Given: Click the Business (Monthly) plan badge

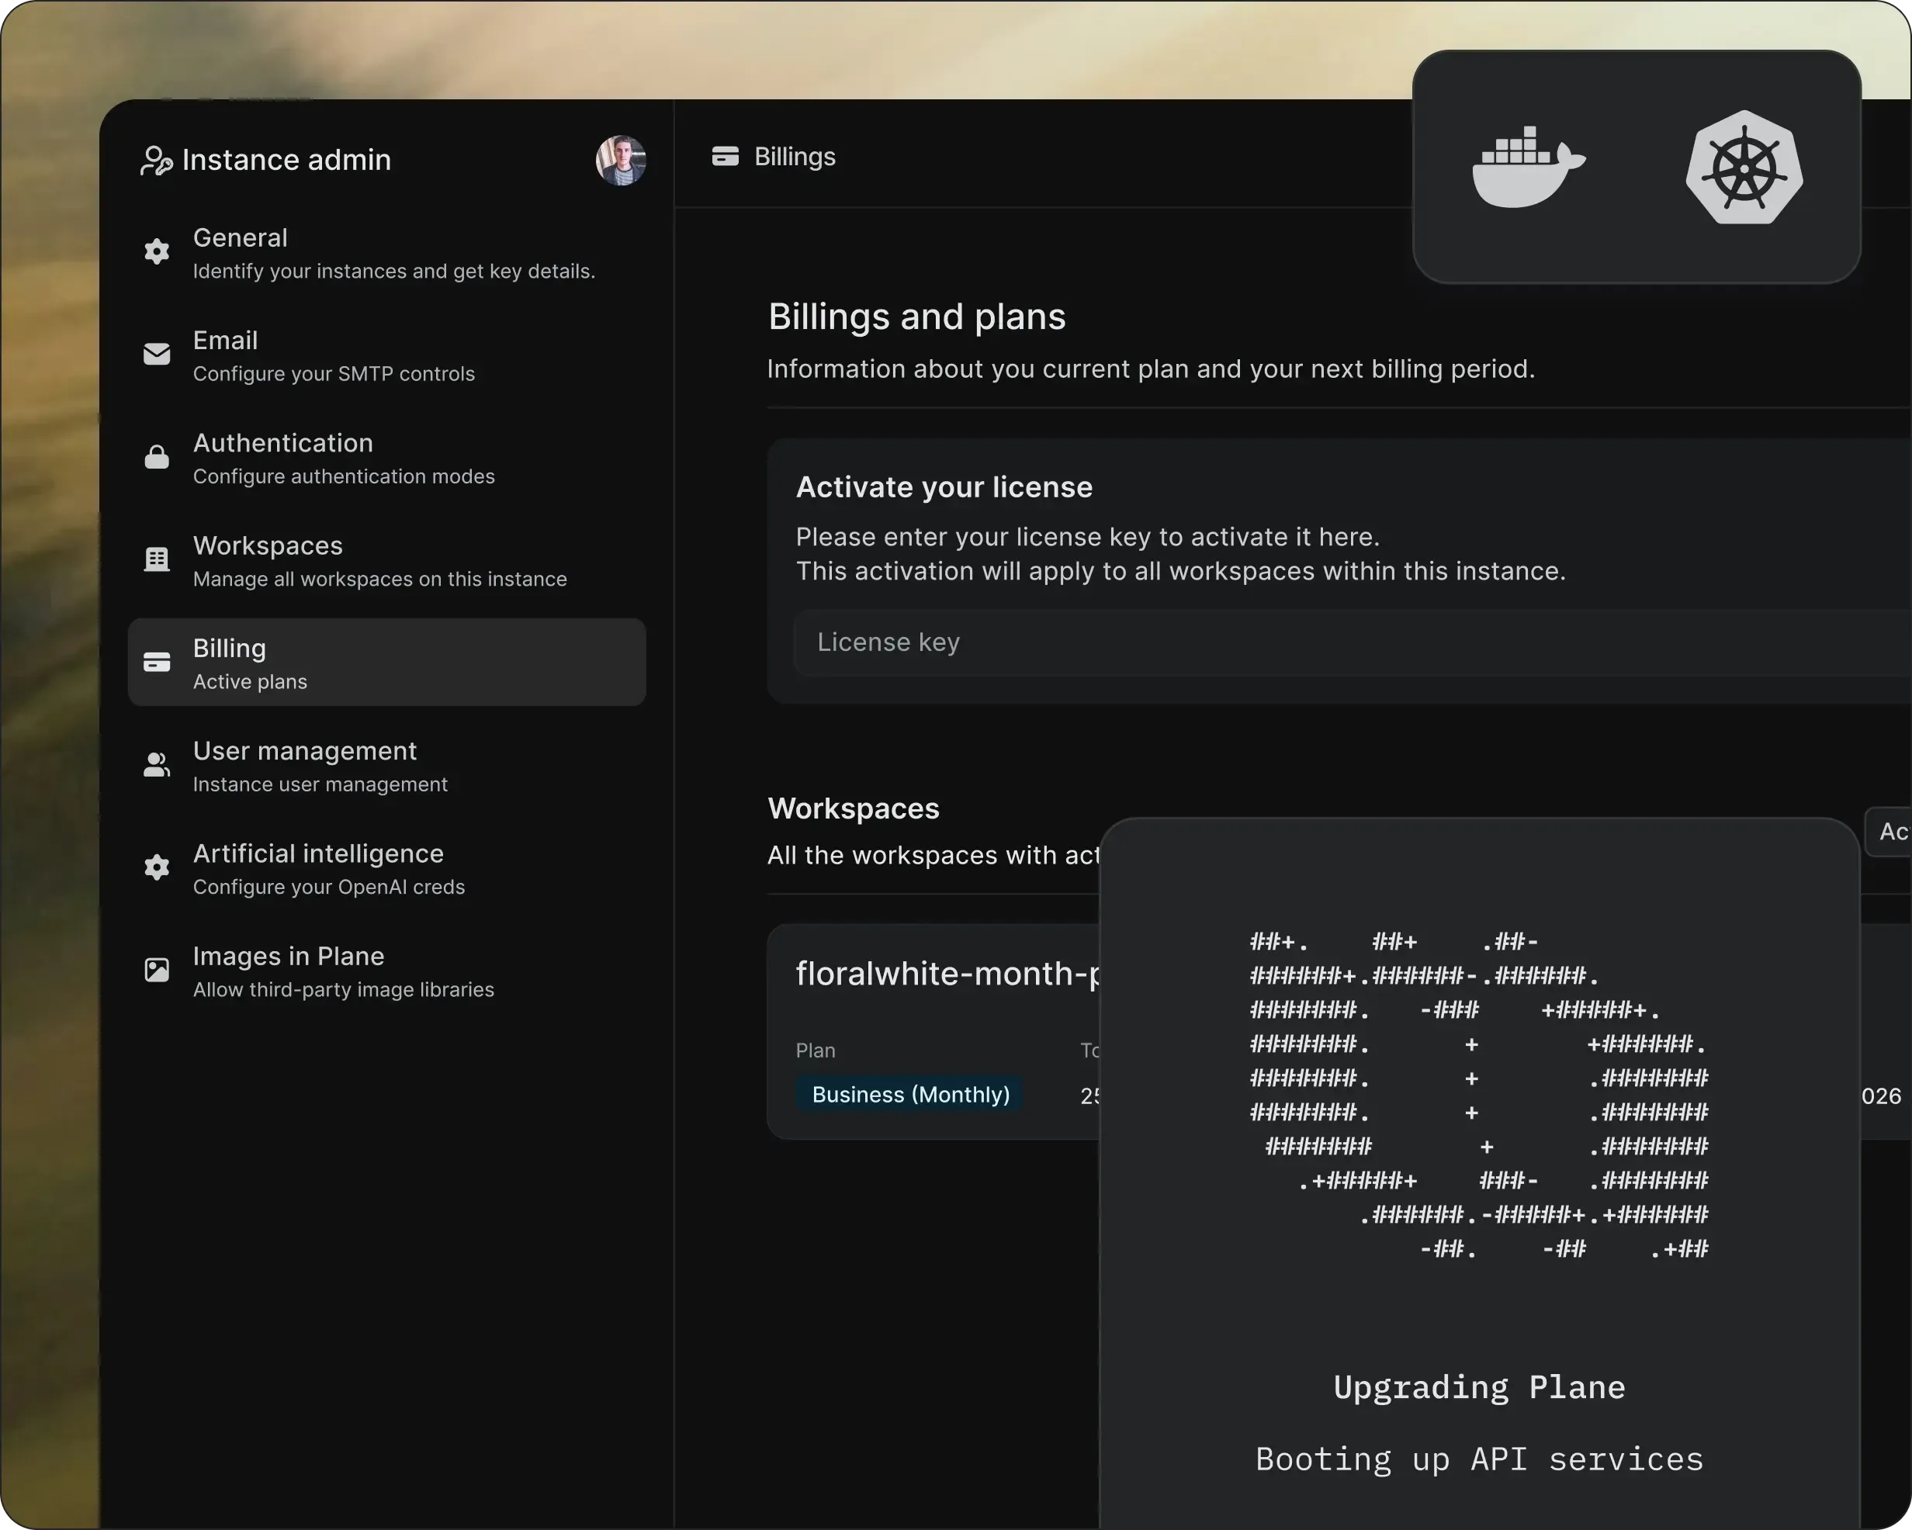Looking at the screenshot, I should [x=911, y=1095].
